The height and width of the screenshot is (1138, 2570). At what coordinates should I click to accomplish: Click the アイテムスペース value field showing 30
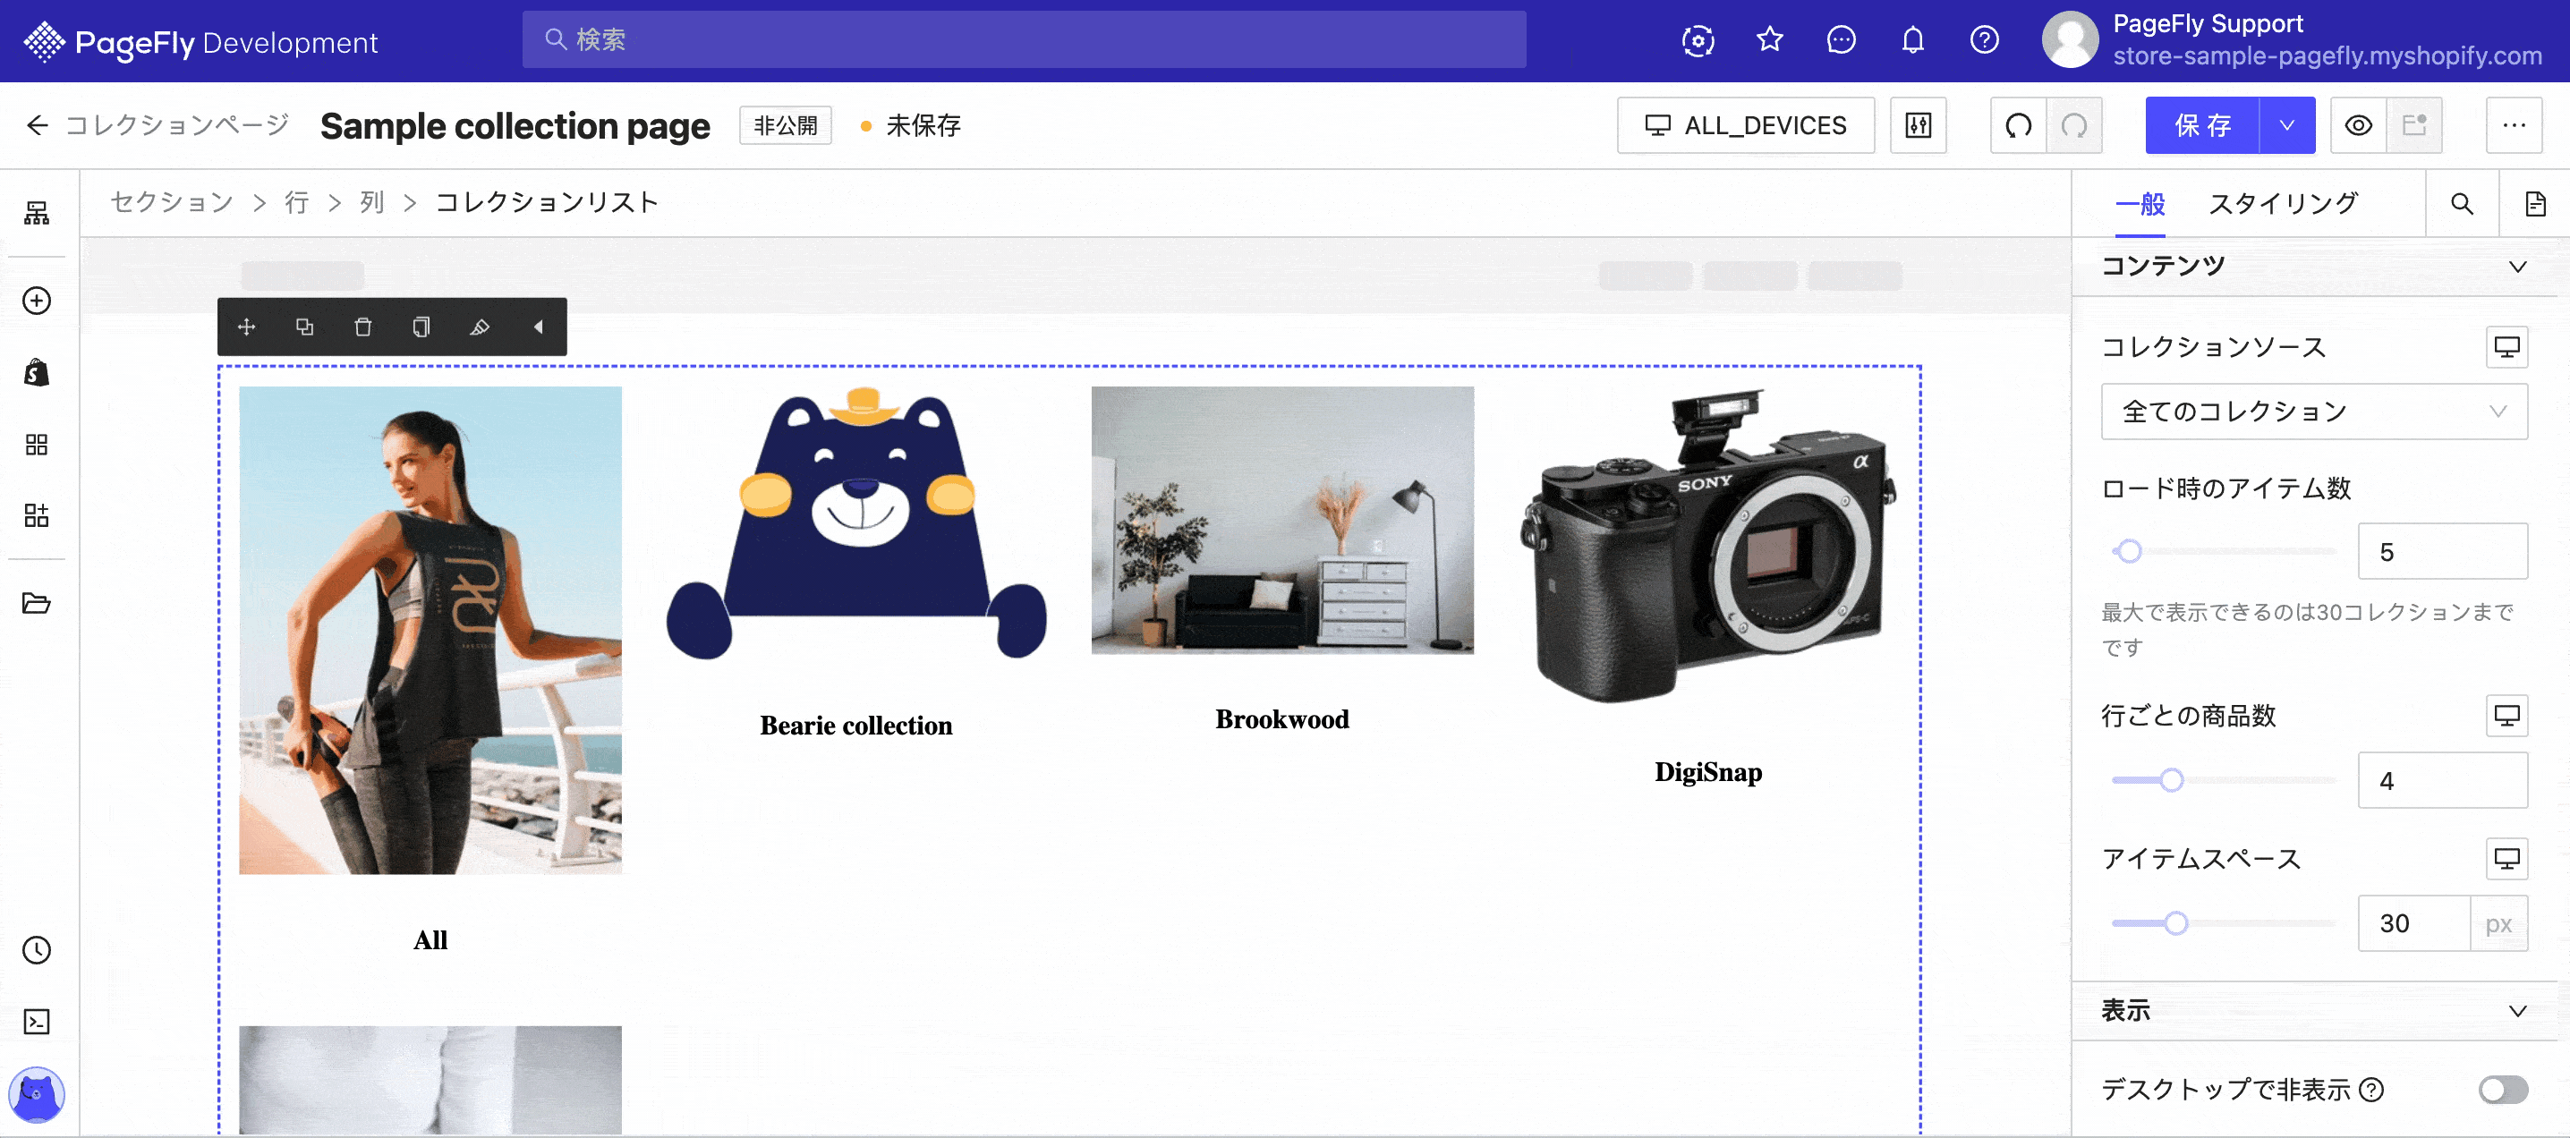pos(2414,923)
